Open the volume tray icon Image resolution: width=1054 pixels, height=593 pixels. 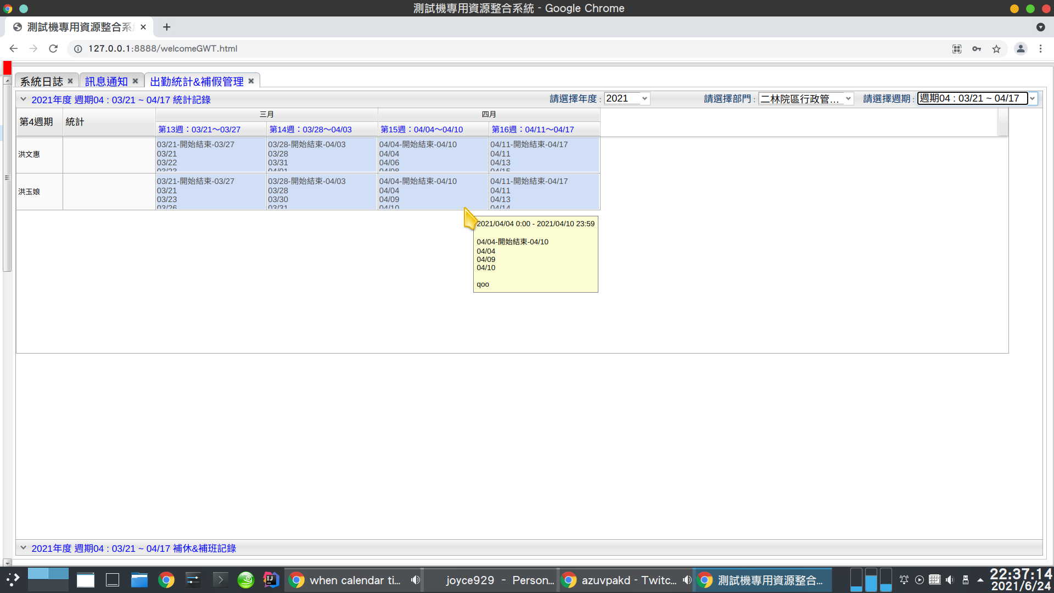pos(950,580)
